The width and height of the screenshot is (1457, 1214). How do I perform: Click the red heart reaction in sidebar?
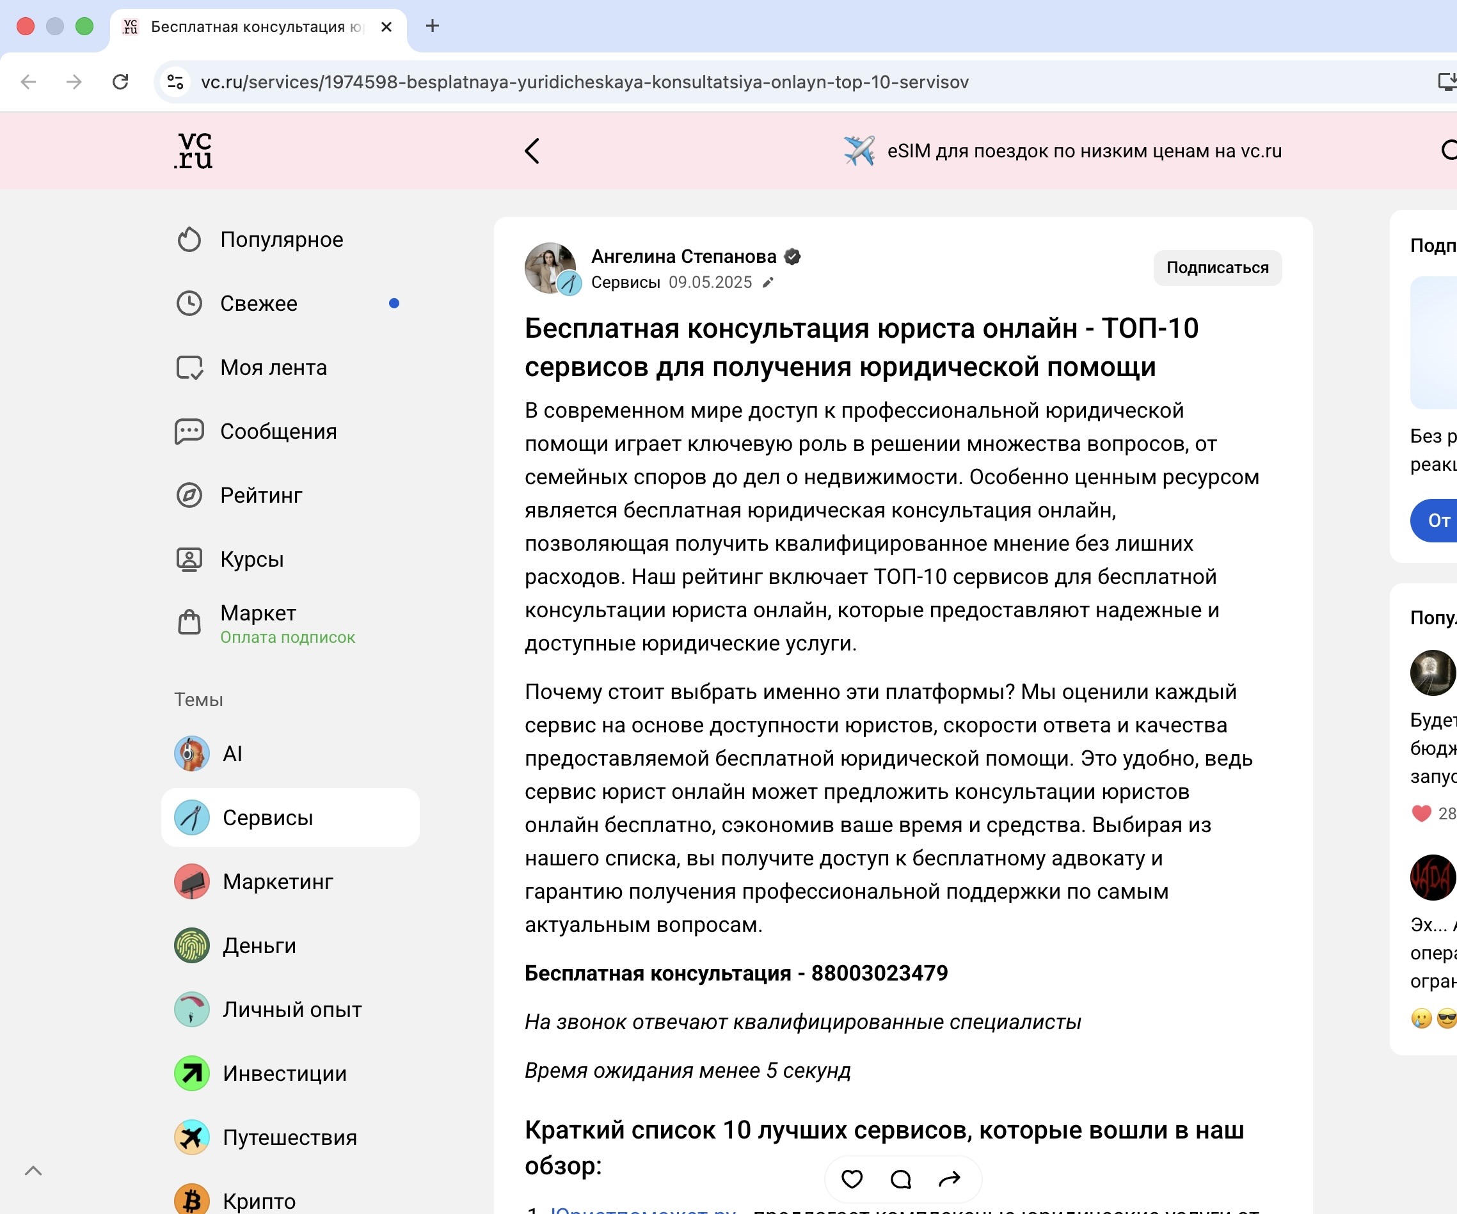[x=1421, y=813]
